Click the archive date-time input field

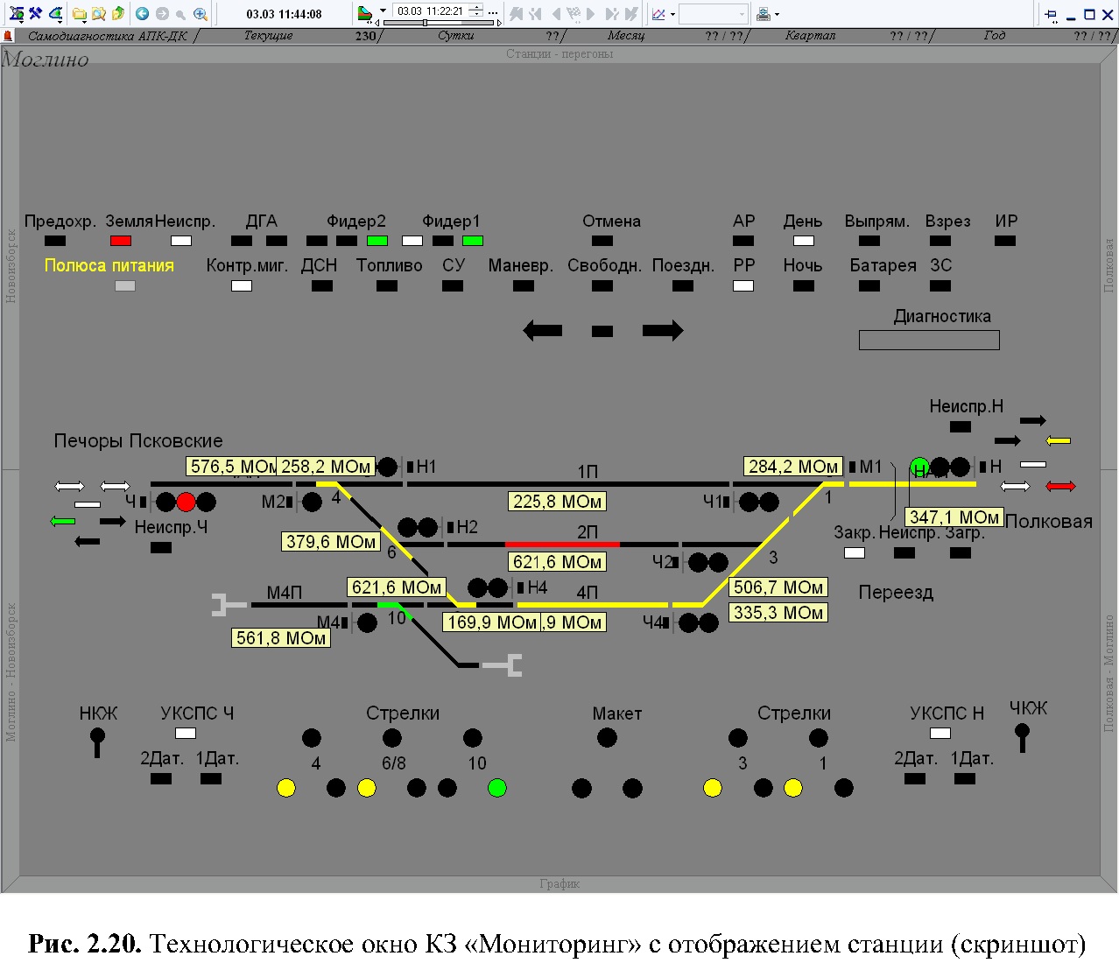click(431, 11)
